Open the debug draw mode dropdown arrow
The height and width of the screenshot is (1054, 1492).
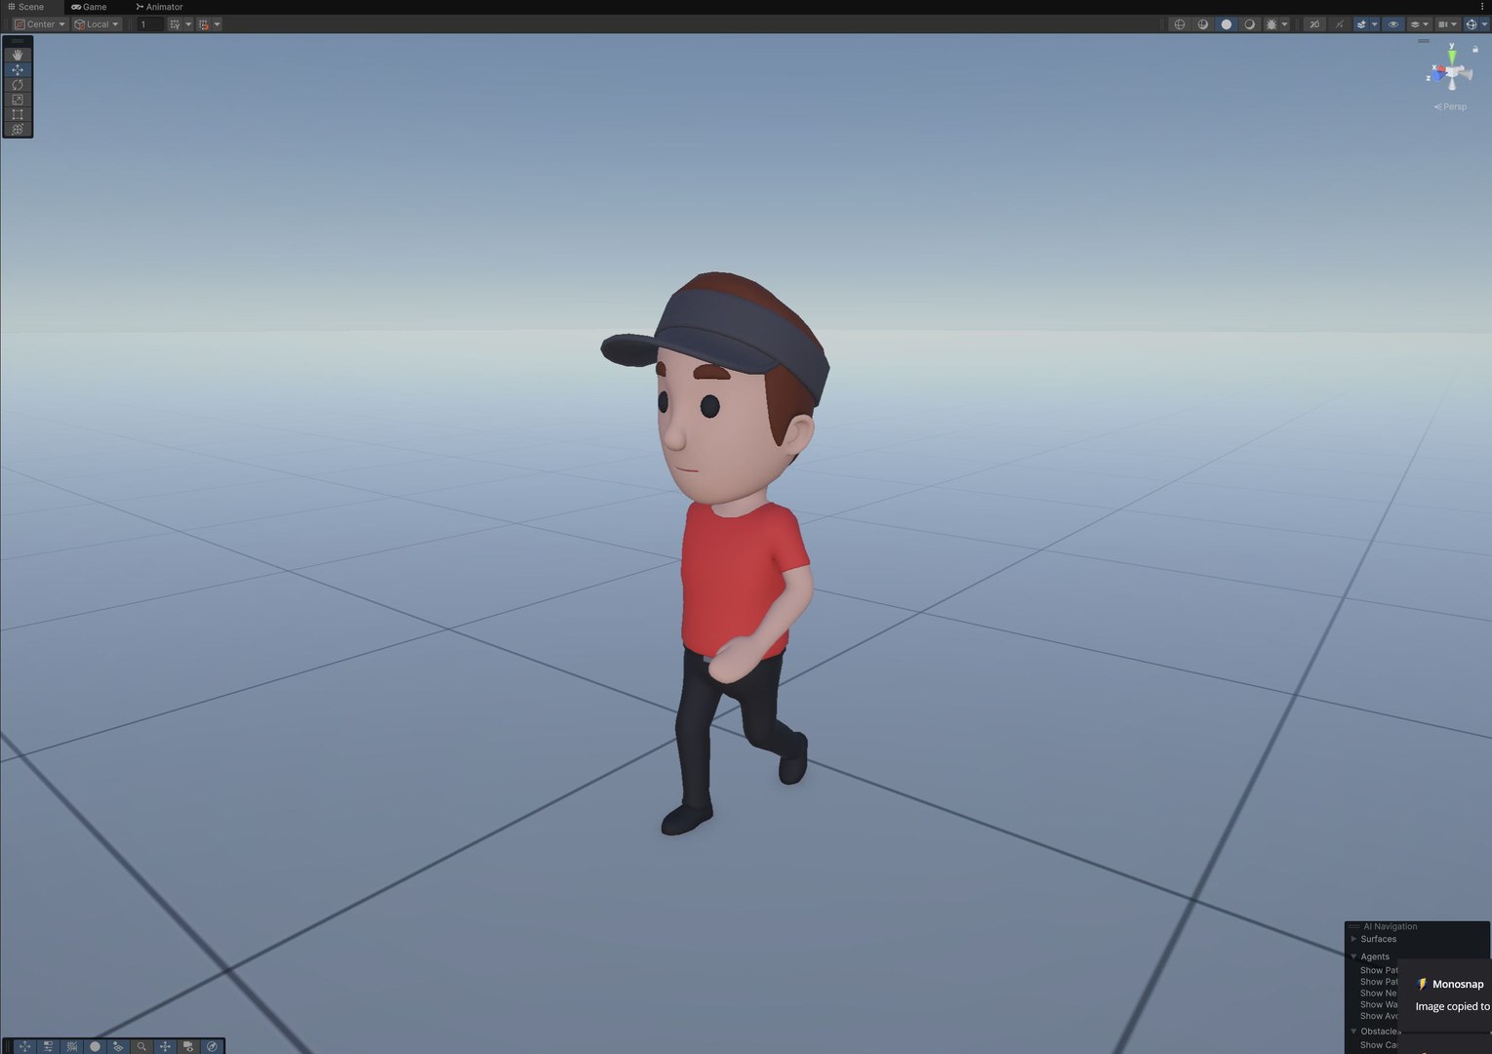(x=1285, y=24)
